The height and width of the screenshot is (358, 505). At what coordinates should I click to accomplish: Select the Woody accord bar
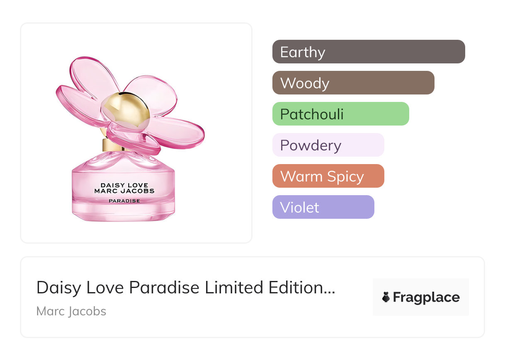click(353, 83)
